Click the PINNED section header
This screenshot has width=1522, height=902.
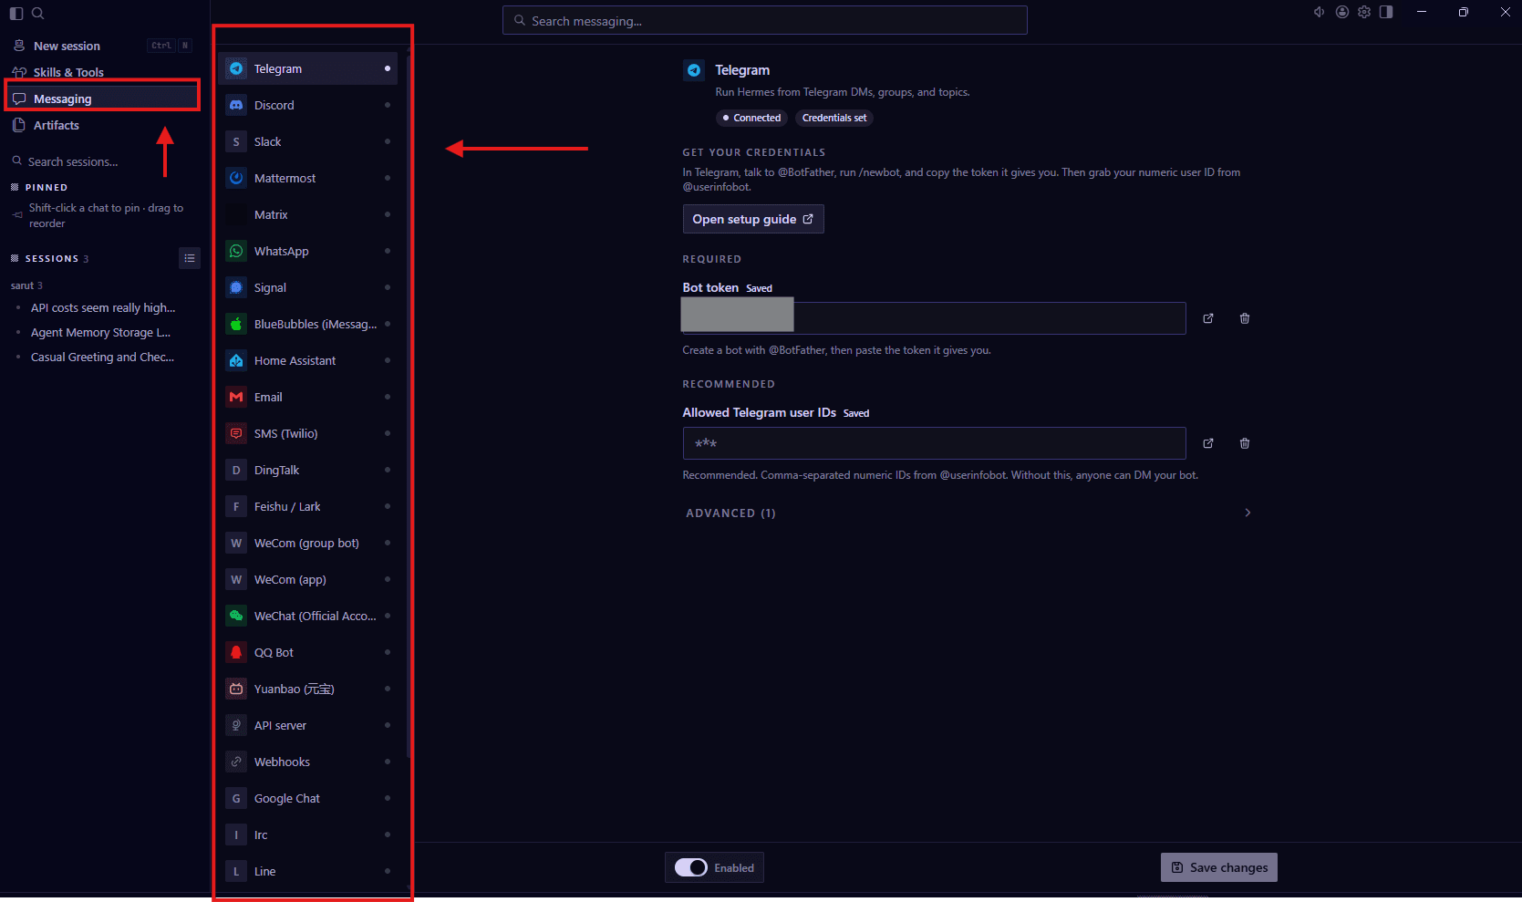[46, 187]
